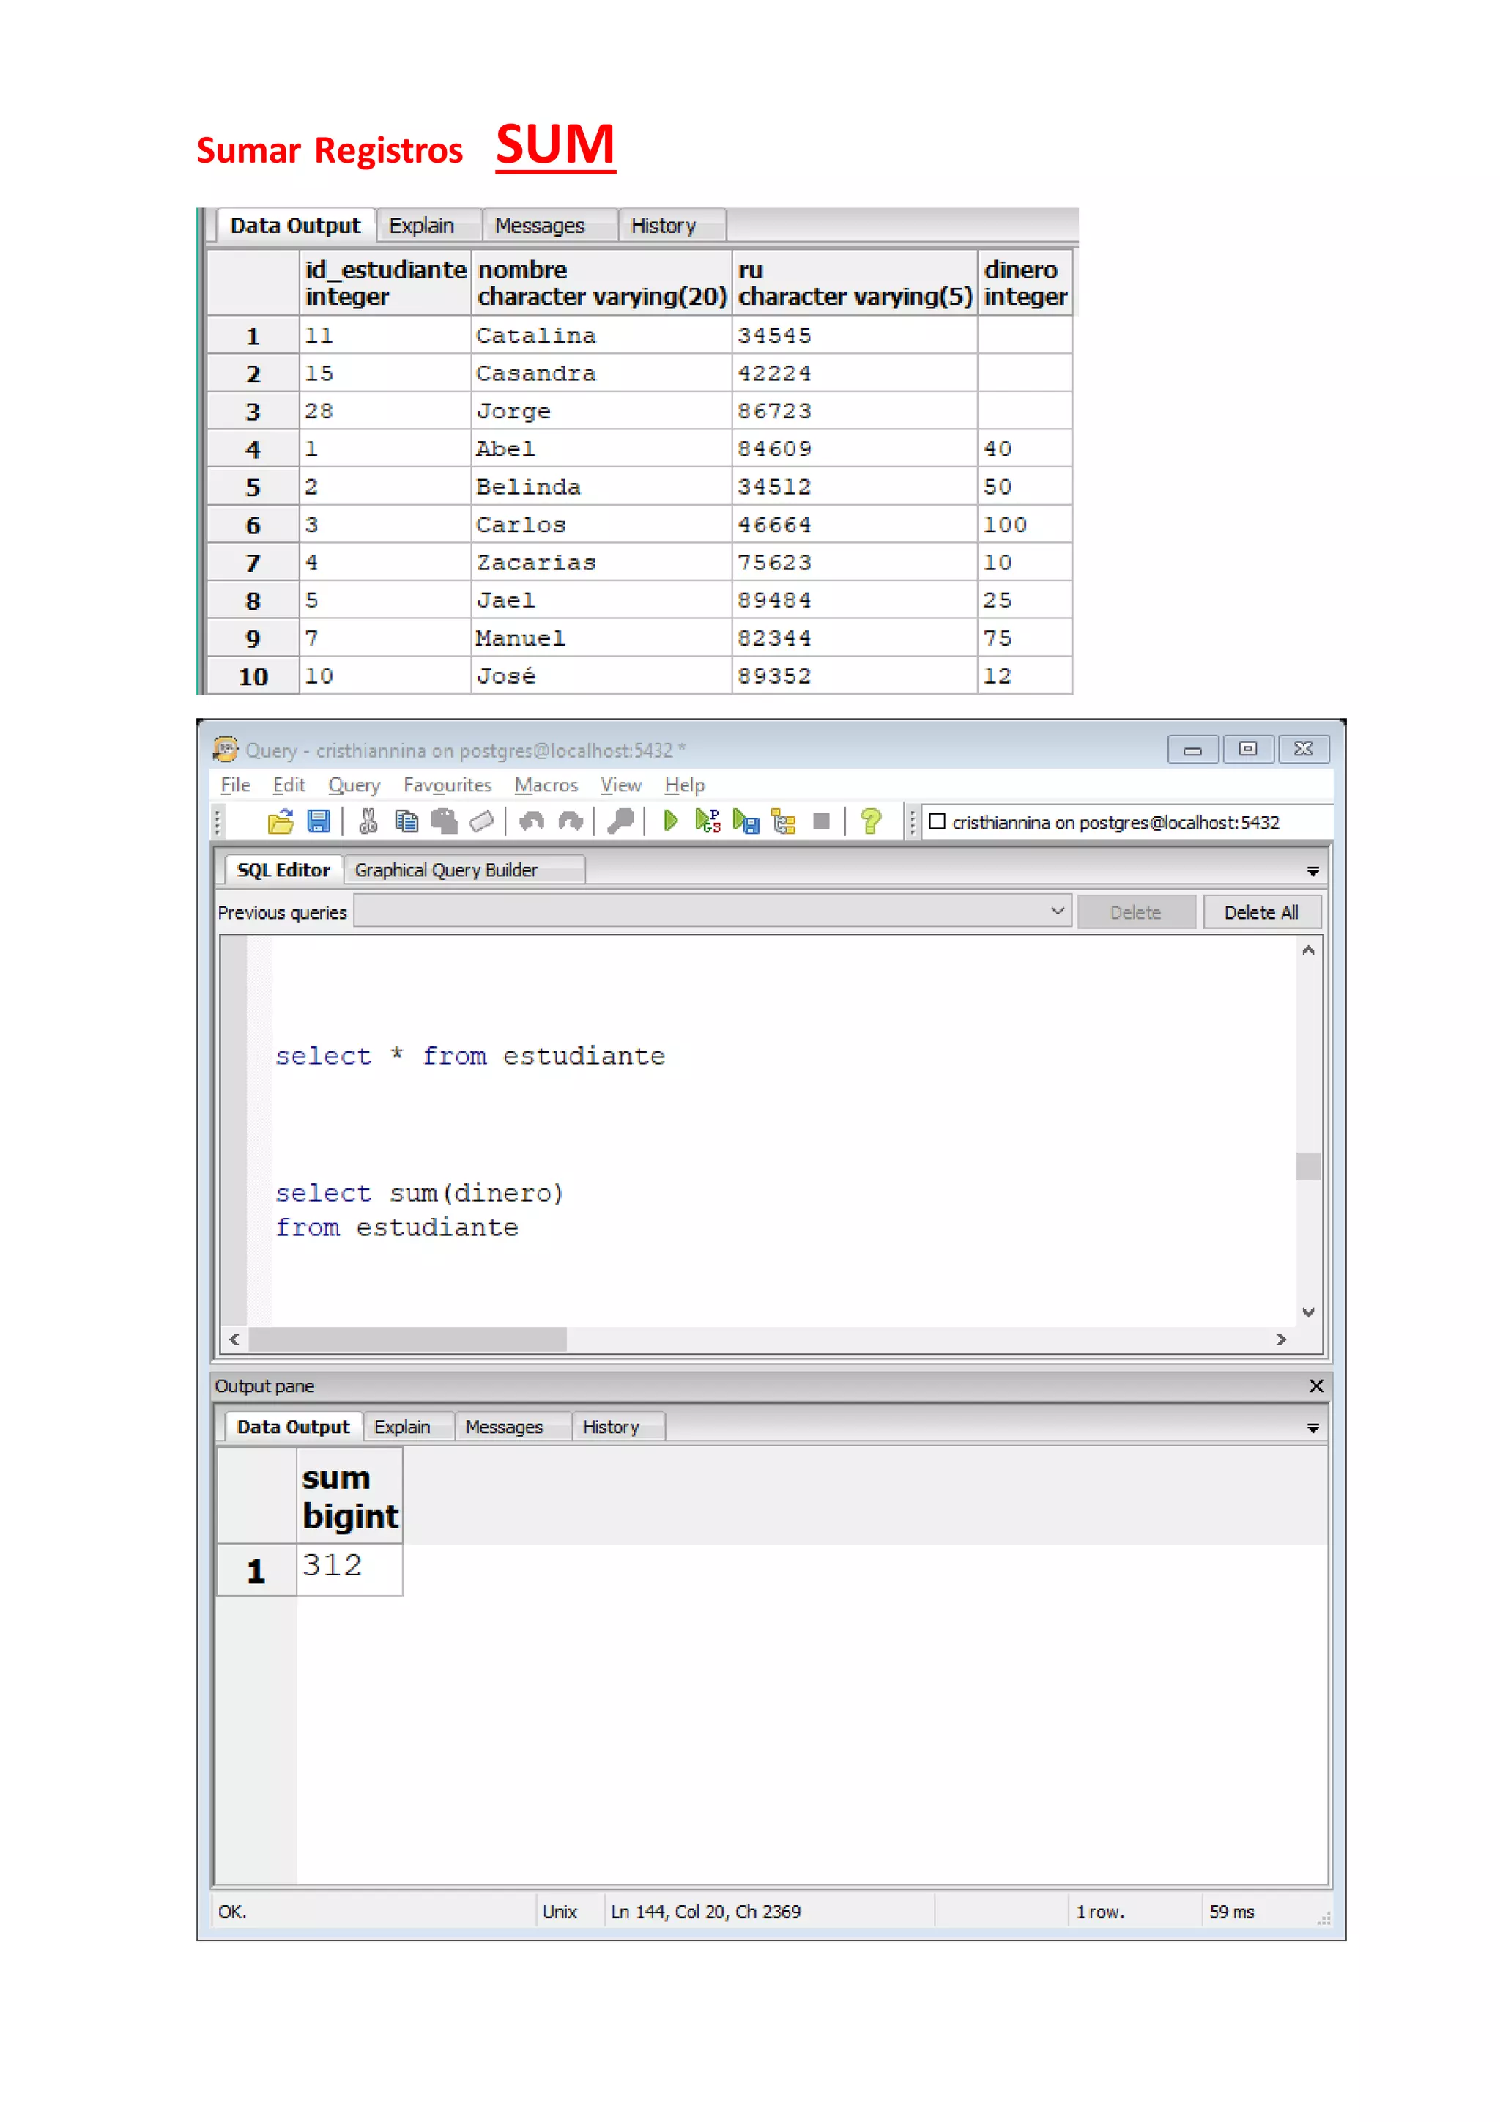The width and height of the screenshot is (1500, 2122).
Task: Save the query using the floppy icon
Action: click(x=319, y=821)
